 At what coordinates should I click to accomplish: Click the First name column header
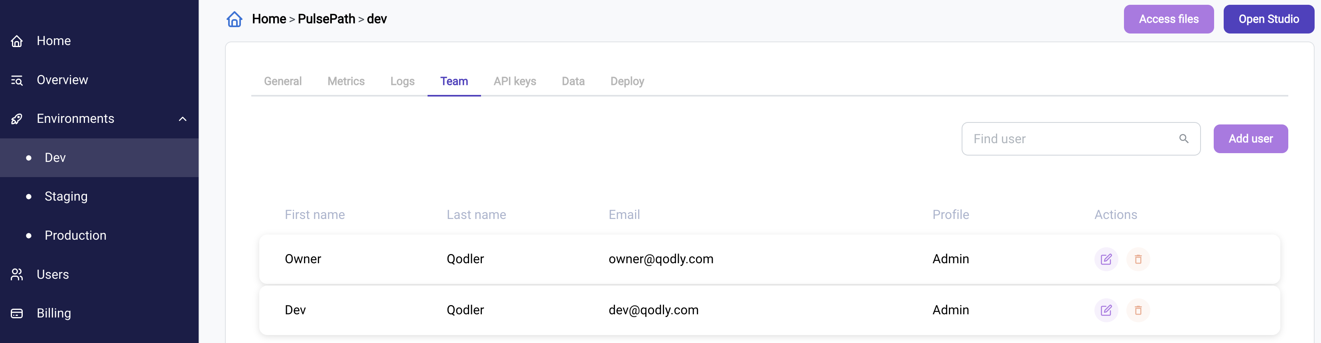[x=314, y=215]
